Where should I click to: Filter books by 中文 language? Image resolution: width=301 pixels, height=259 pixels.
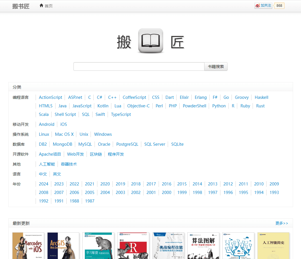(x=43, y=174)
